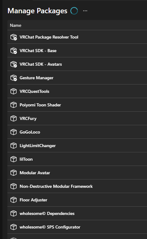The width and height of the screenshot is (147, 239).
Task: Sort by the Name column header
Action: (x=15, y=25)
